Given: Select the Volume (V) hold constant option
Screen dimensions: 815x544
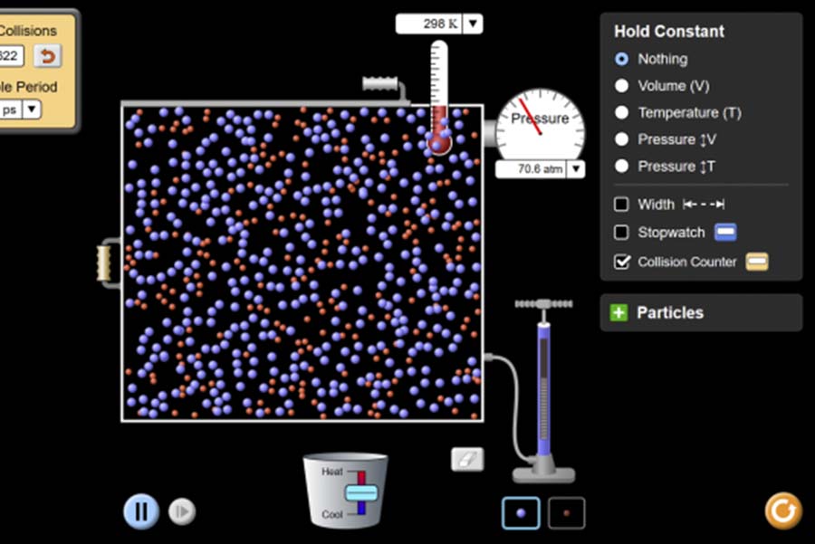Looking at the screenshot, I should 621,86.
